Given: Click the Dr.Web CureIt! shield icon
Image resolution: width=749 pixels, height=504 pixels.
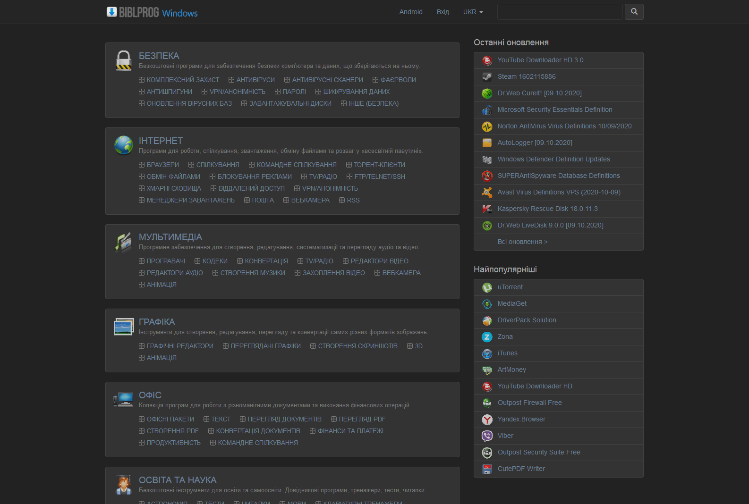Looking at the screenshot, I should tap(487, 93).
